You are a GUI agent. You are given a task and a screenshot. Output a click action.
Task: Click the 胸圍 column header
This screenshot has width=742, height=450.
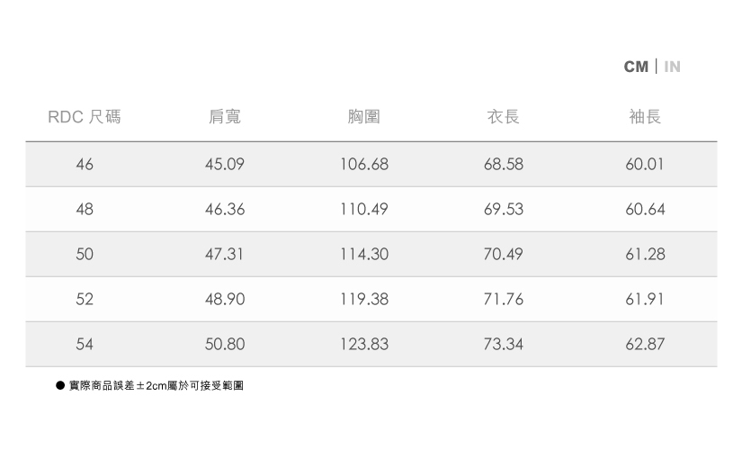click(x=364, y=117)
